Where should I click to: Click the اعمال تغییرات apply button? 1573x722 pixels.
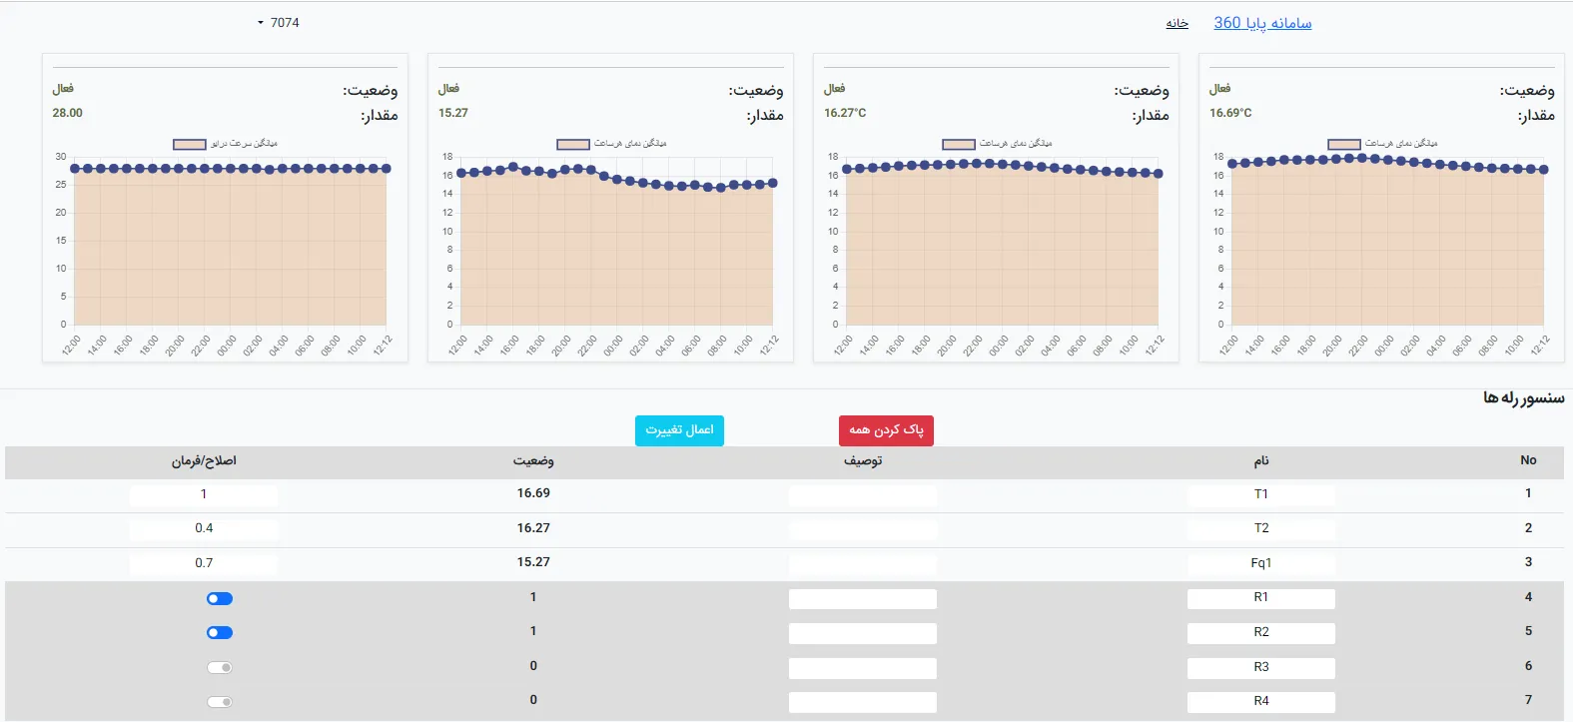679,430
